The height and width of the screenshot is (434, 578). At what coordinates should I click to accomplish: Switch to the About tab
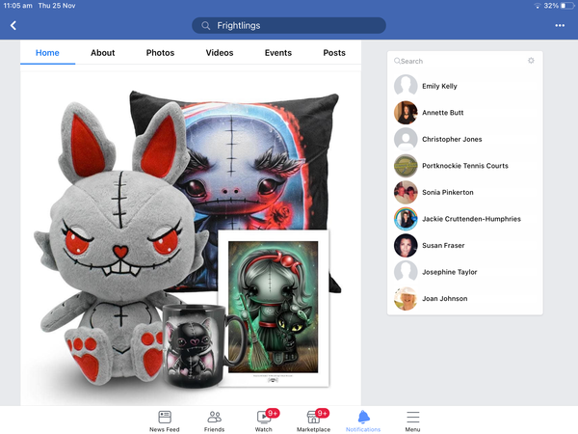103,53
